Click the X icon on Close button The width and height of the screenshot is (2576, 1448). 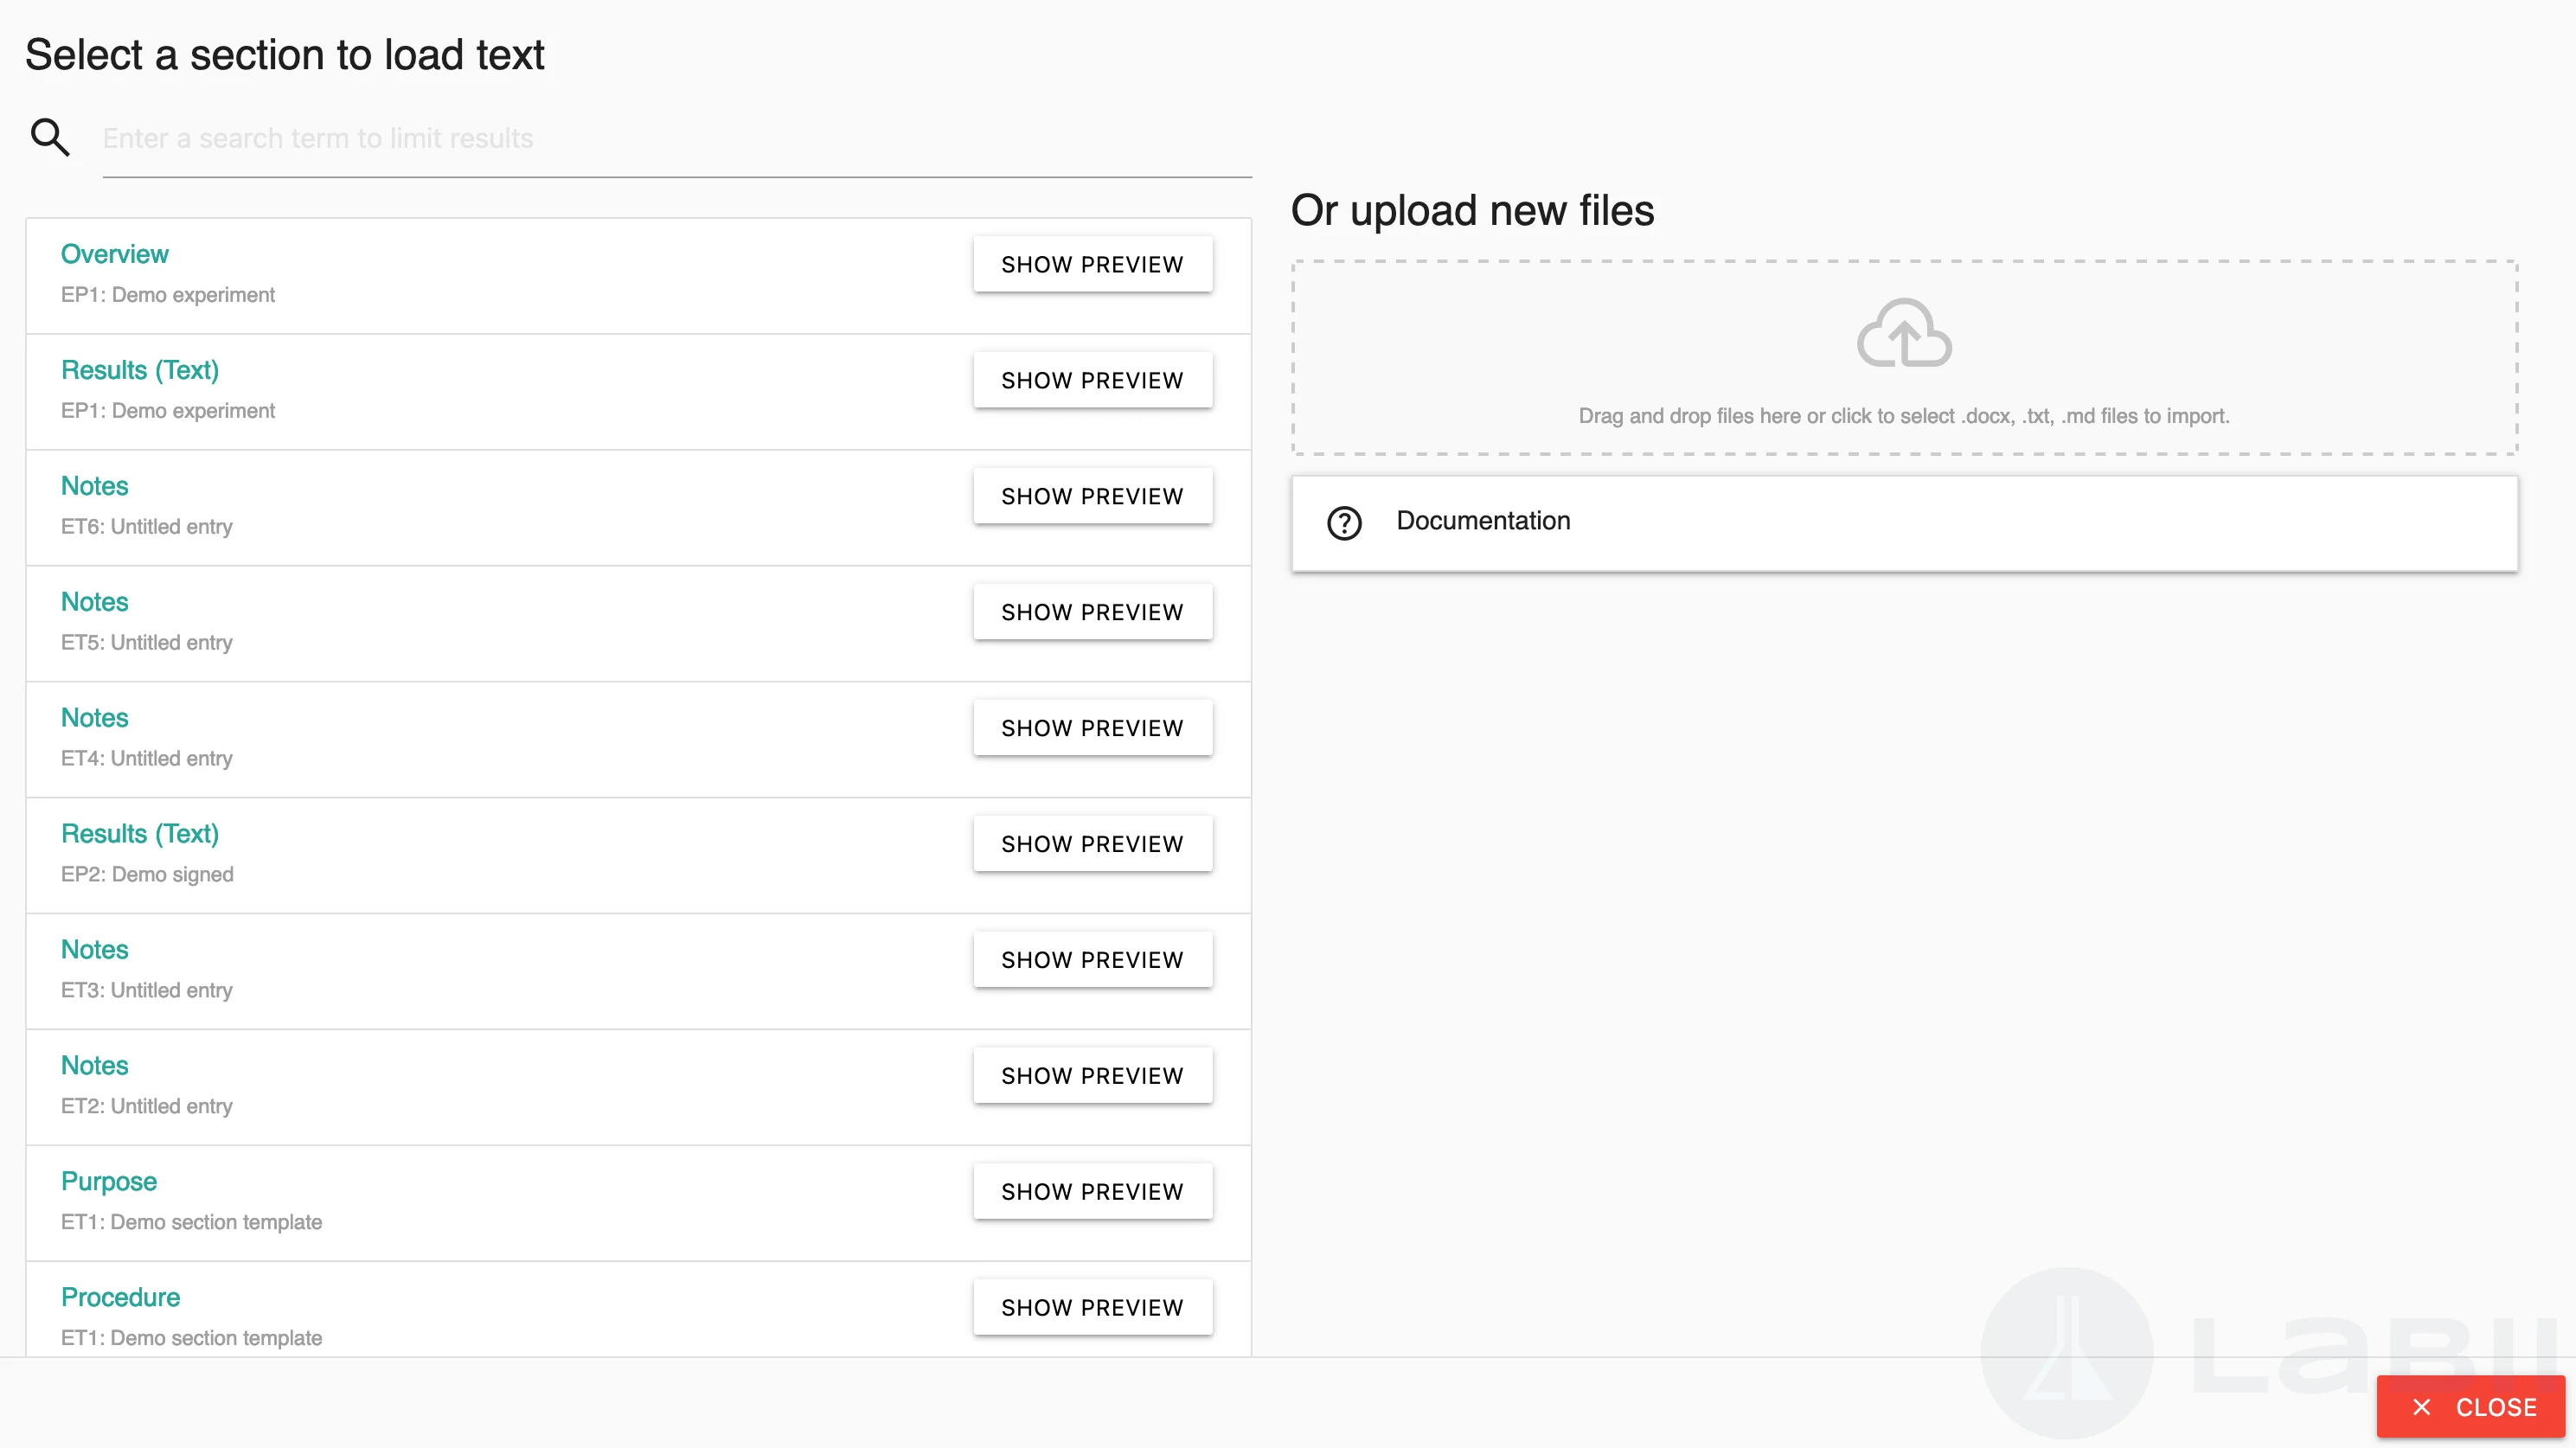point(2421,1407)
